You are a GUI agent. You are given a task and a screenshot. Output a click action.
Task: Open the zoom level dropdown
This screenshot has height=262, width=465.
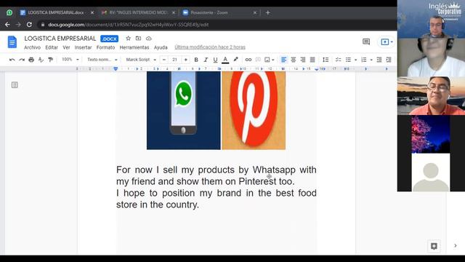[x=70, y=60]
